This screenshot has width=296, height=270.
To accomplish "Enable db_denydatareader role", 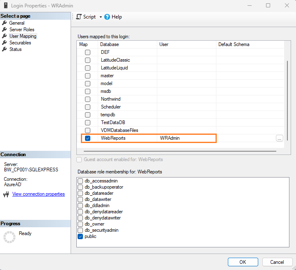I will coord(80,212).
